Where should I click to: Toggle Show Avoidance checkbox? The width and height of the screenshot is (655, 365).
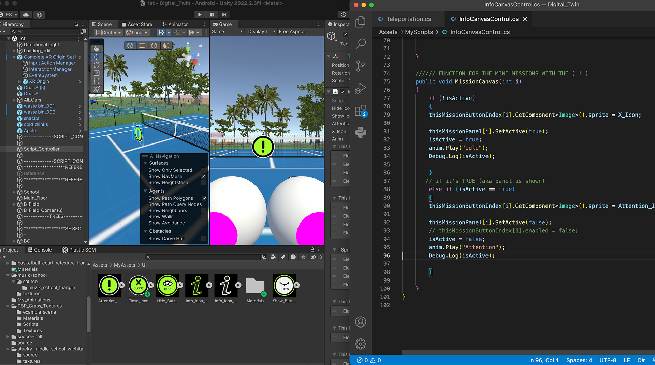[204, 223]
